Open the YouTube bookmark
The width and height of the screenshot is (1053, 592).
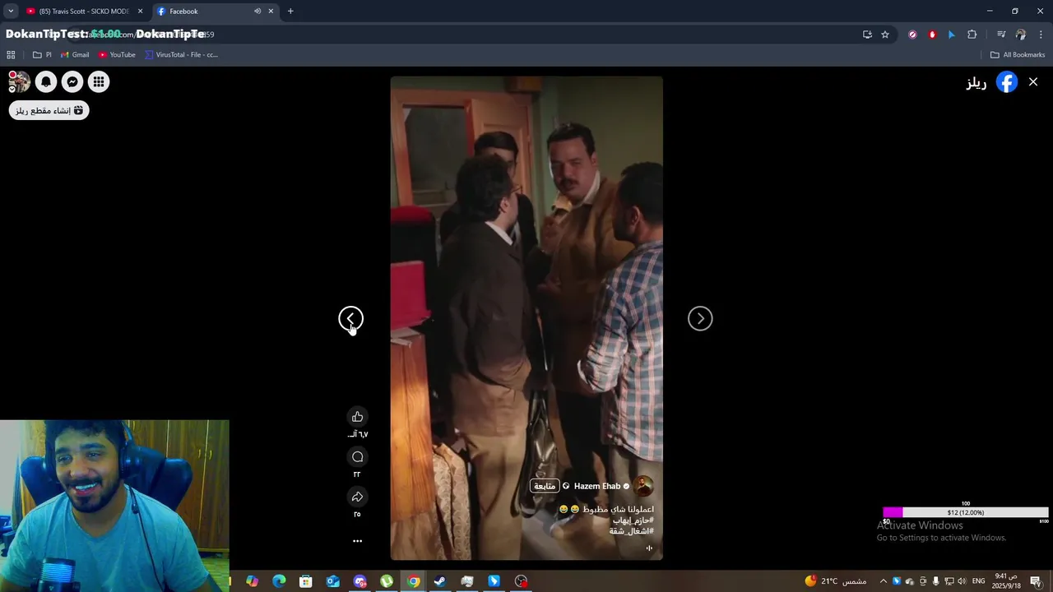pos(117,55)
